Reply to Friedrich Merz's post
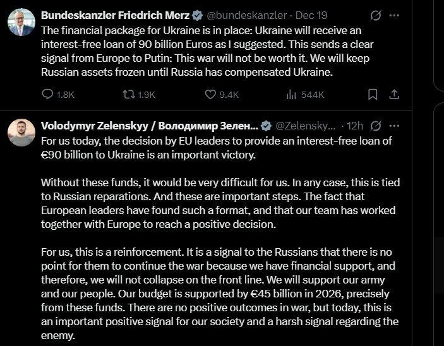The image size is (444, 346). (x=49, y=95)
